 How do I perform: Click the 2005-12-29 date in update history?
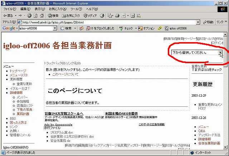click(x=199, y=96)
